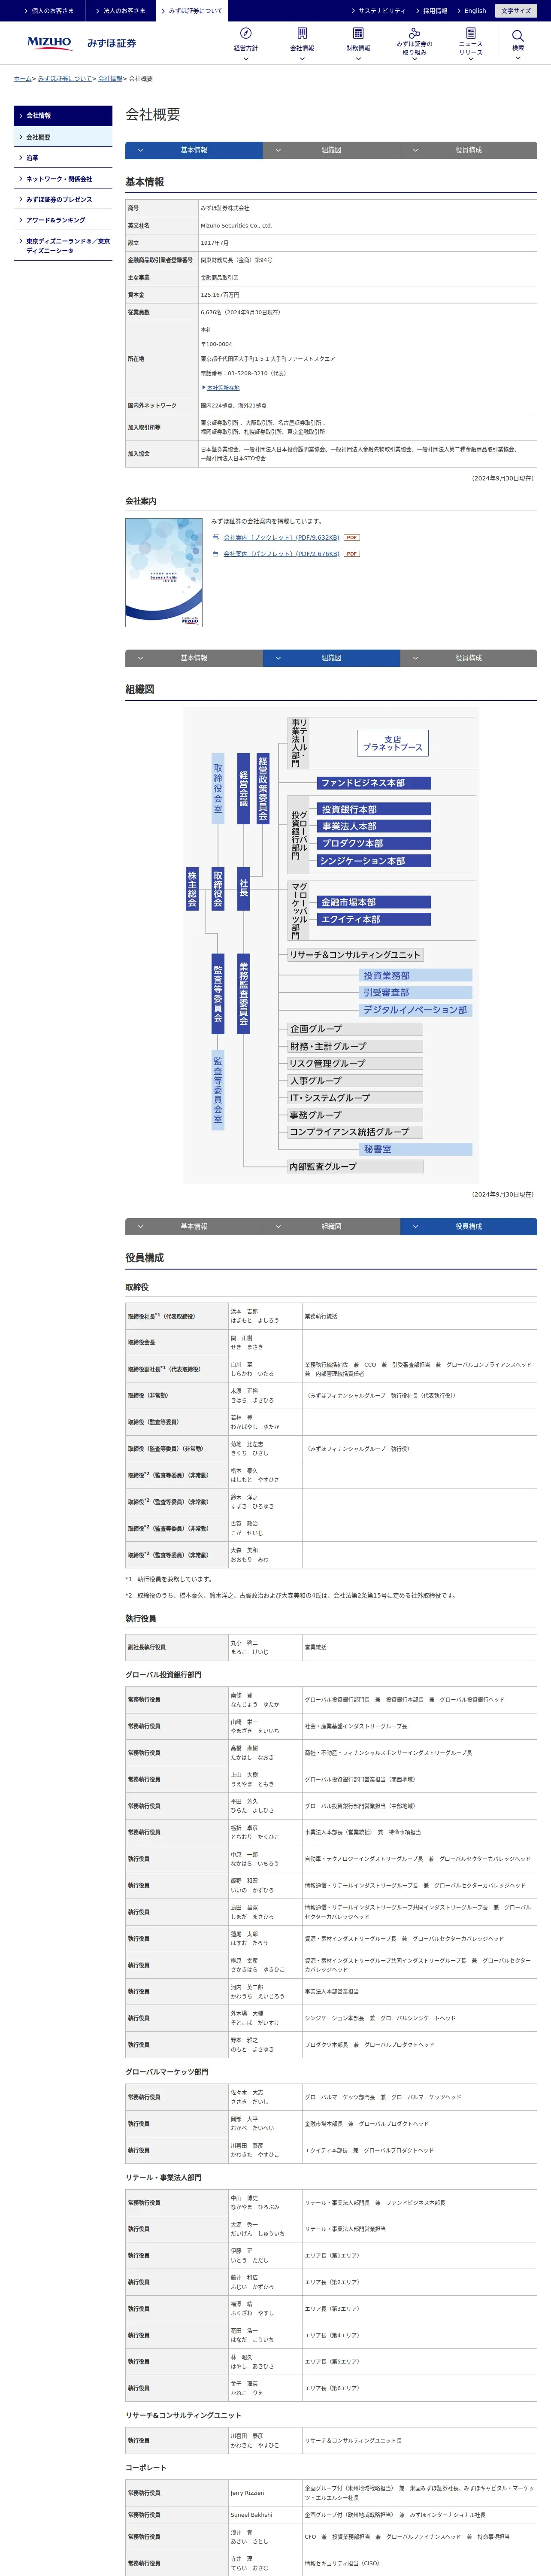Image resolution: width=551 pixels, height=2576 pixels.
Task: Click PDF badge beside パンフレット link
Action: point(352,553)
